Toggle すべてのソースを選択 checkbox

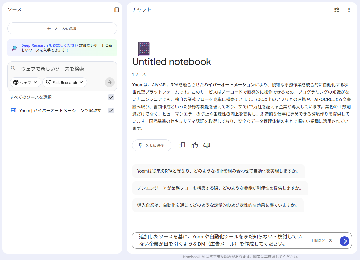click(111, 97)
